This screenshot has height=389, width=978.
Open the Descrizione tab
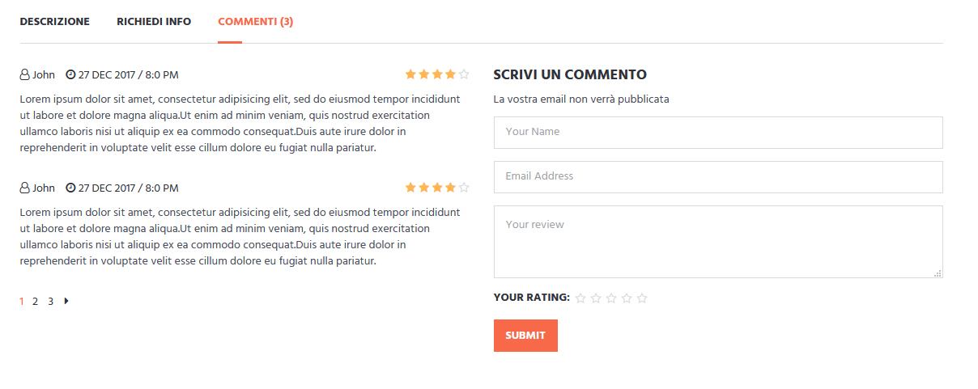(54, 22)
